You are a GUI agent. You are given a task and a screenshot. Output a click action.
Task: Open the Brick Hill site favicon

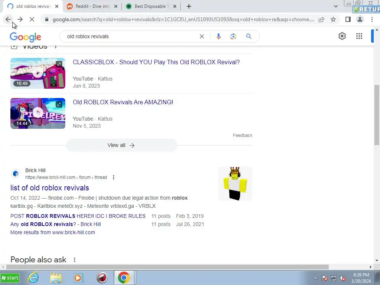(x=16, y=174)
